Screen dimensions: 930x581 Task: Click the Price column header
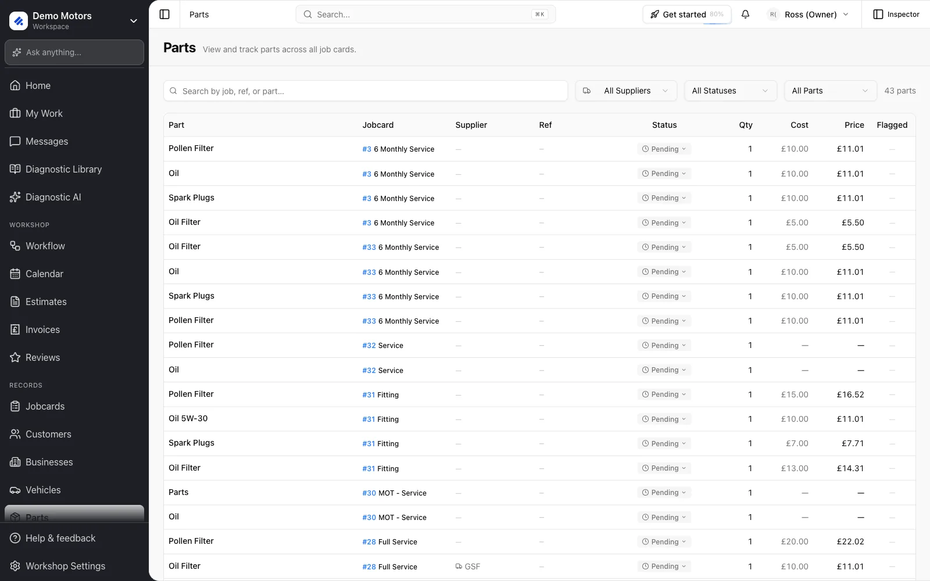(854, 125)
